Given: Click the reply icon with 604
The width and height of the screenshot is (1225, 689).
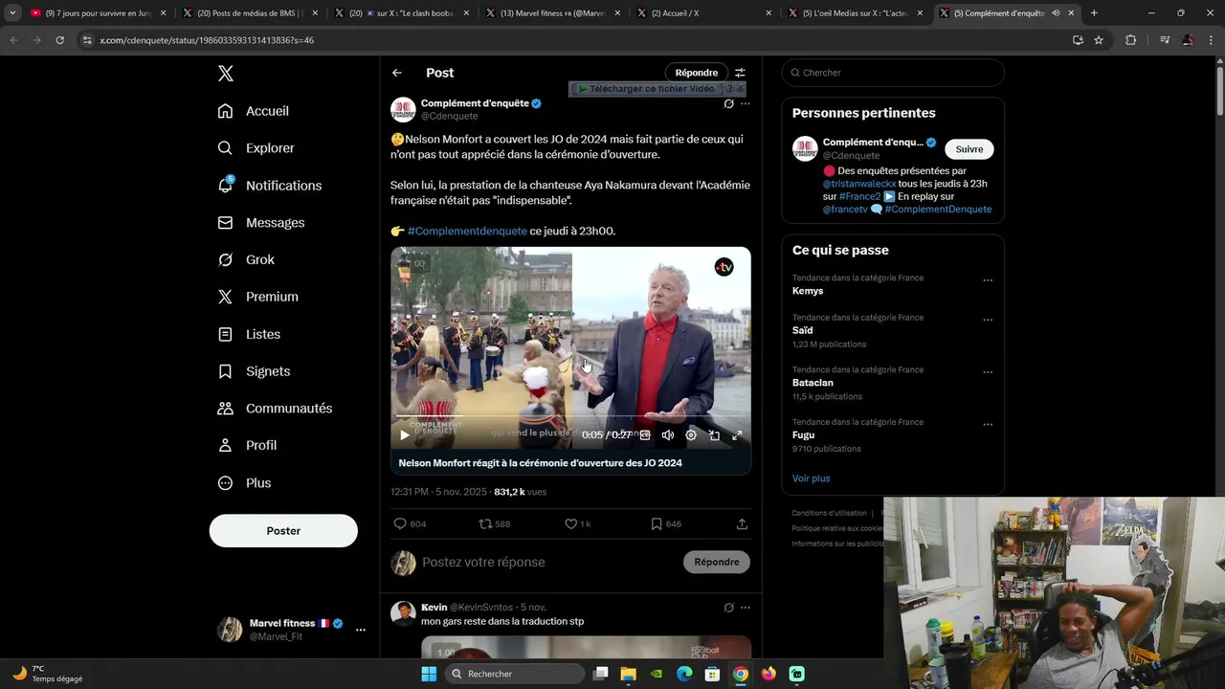Looking at the screenshot, I should click(x=410, y=523).
